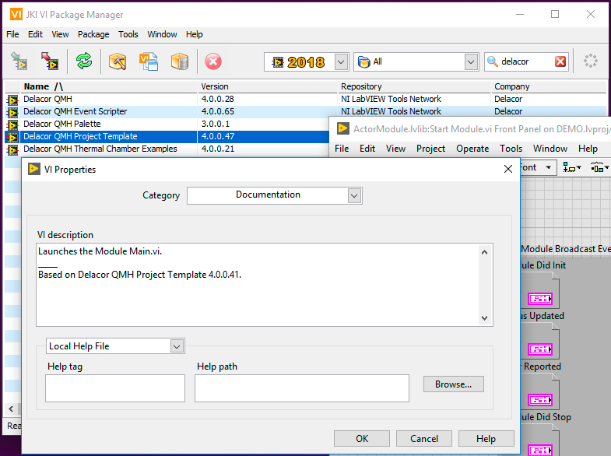Click the Help tag input field
This screenshot has height=456, width=611.
(115, 388)
